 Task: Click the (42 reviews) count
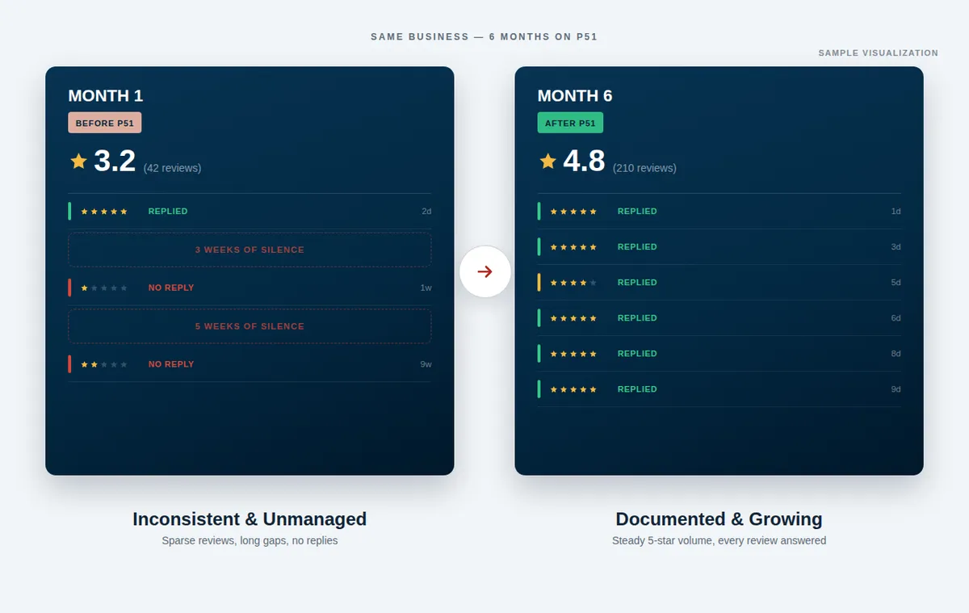172,168
